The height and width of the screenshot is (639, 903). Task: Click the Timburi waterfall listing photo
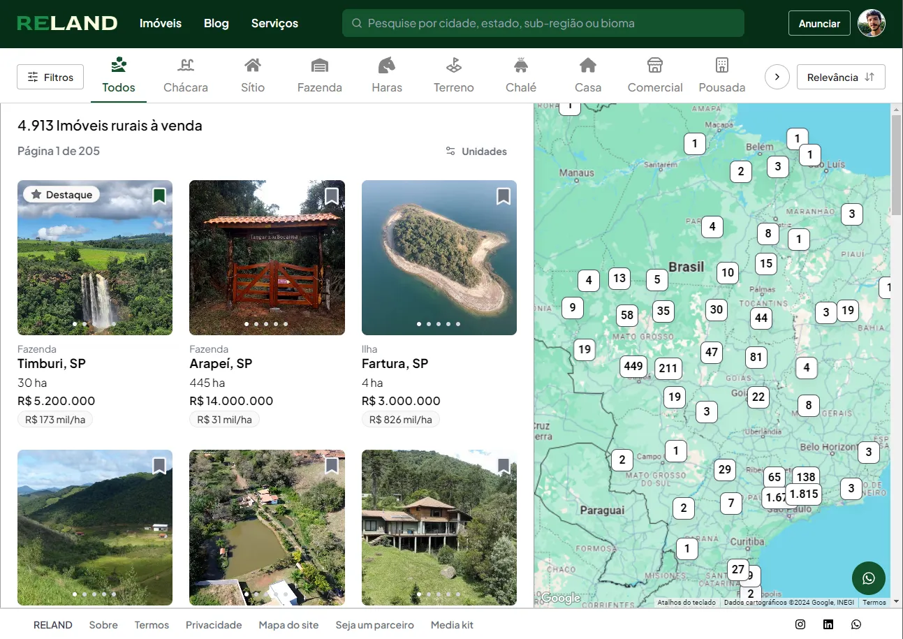point(95,258)
